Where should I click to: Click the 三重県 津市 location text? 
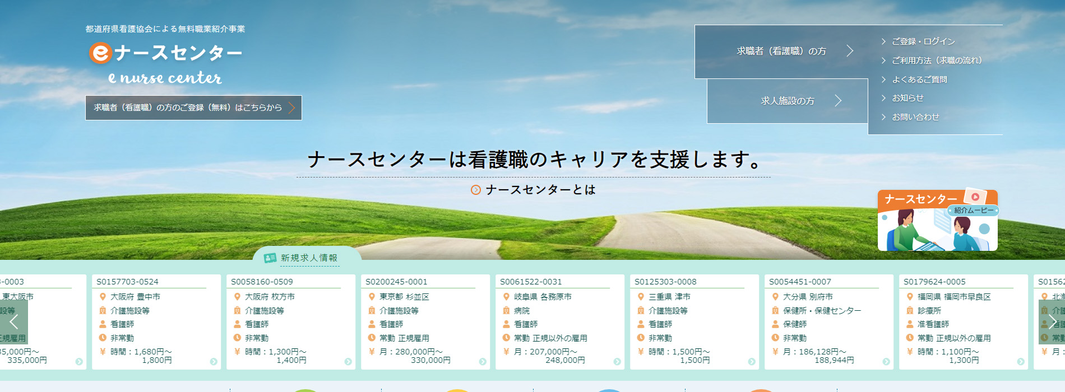(x=669, y=297)
